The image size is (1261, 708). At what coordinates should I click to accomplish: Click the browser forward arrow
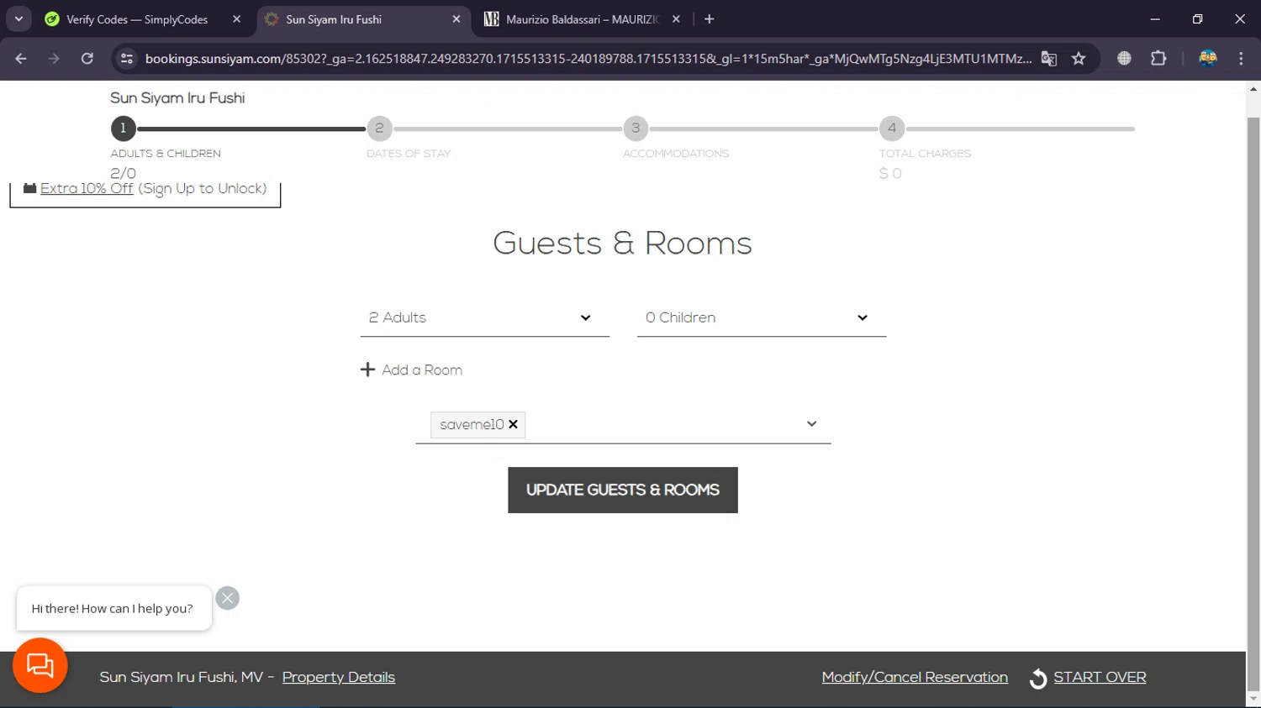pos(54,59)
